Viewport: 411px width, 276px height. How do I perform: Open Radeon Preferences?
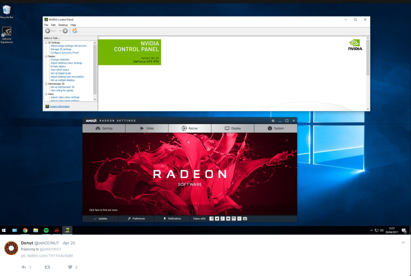pos(136,219)
